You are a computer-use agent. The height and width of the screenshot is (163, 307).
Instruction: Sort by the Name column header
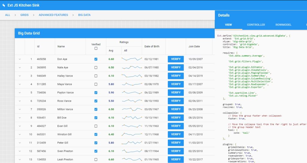[61, 47]
